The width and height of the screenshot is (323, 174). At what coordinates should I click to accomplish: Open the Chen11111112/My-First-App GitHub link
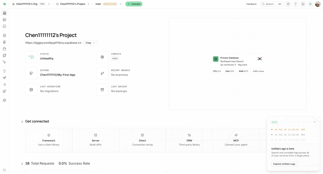[x=58, y=75]
